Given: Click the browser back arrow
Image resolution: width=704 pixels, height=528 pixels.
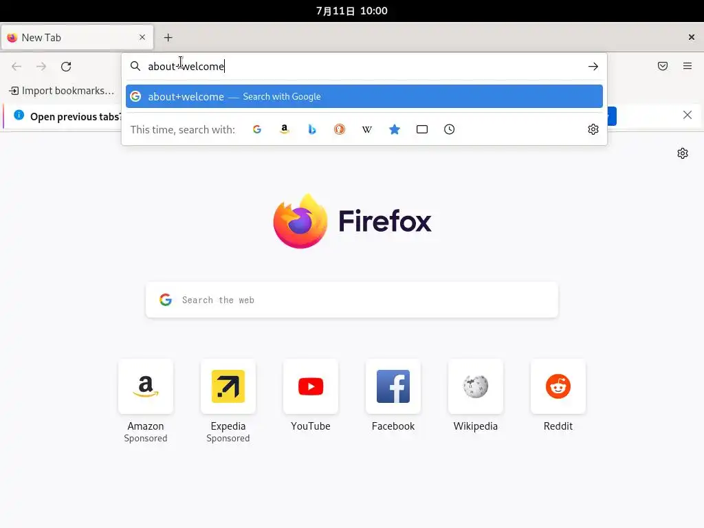Looking at the screenshot, I should (x=16, y=67).
